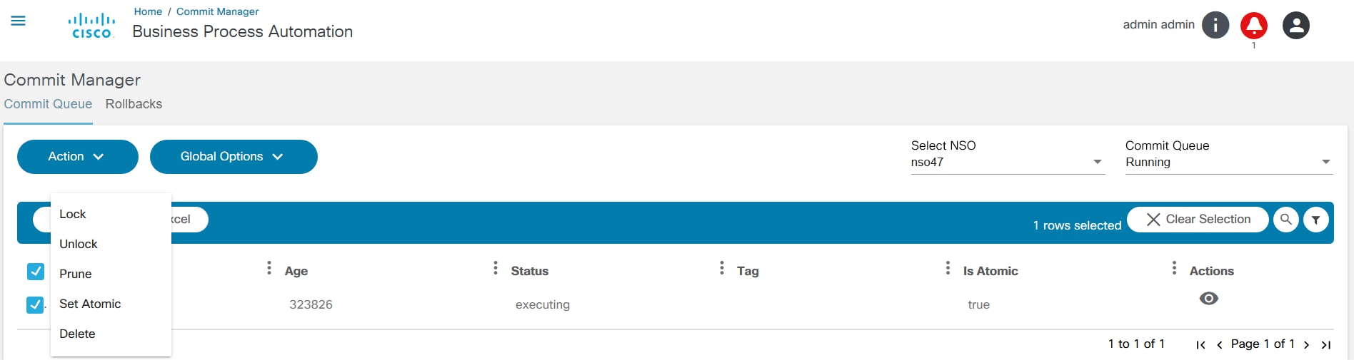Image resolution: width=1354 pixels, height=360 pixels.
Task: Select Set Atomic menu option
Action: 90,304
